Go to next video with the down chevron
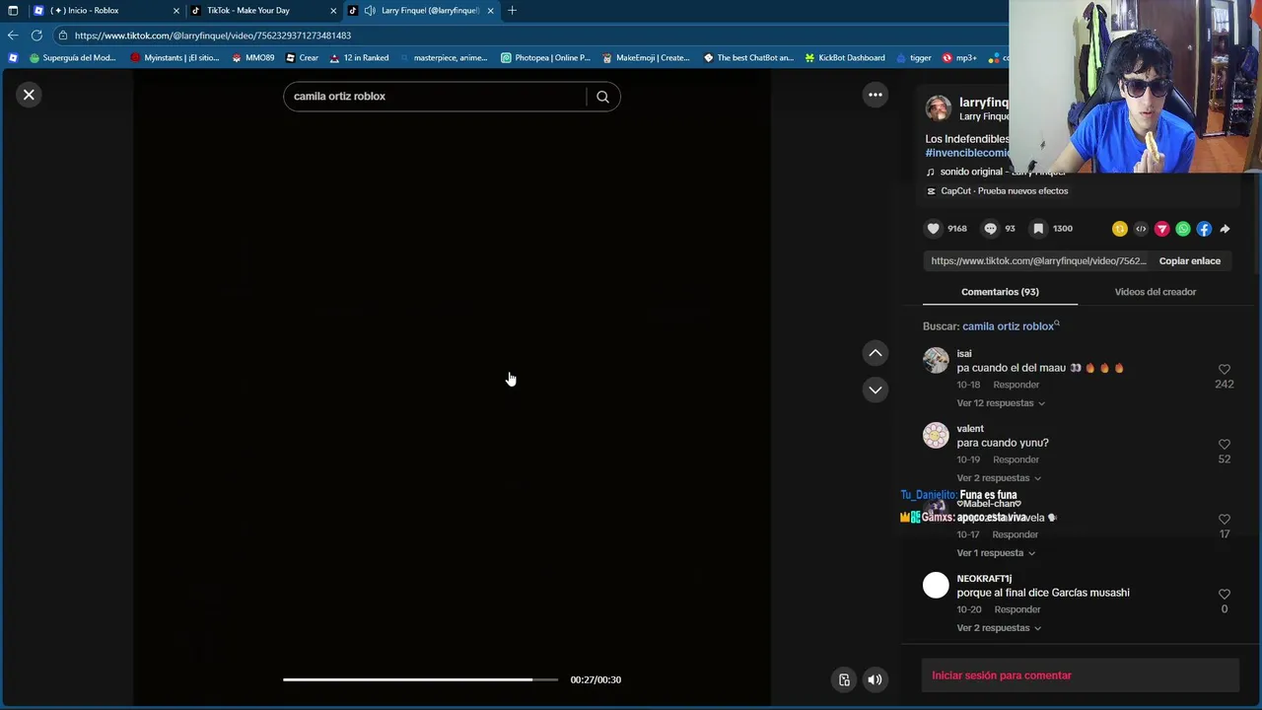1262x710 pixels. (875, 390)
